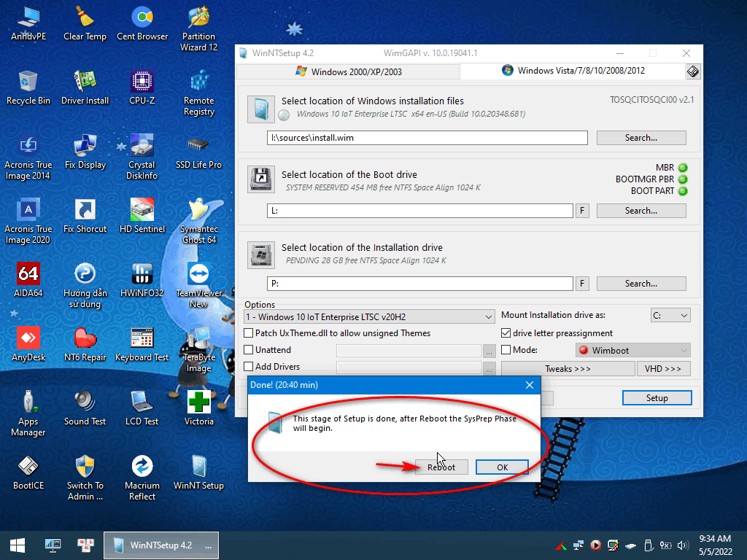Viewport: 747px width, 560px height.
Task: Launch TeamViewer New
Action: tap(198, 286)
